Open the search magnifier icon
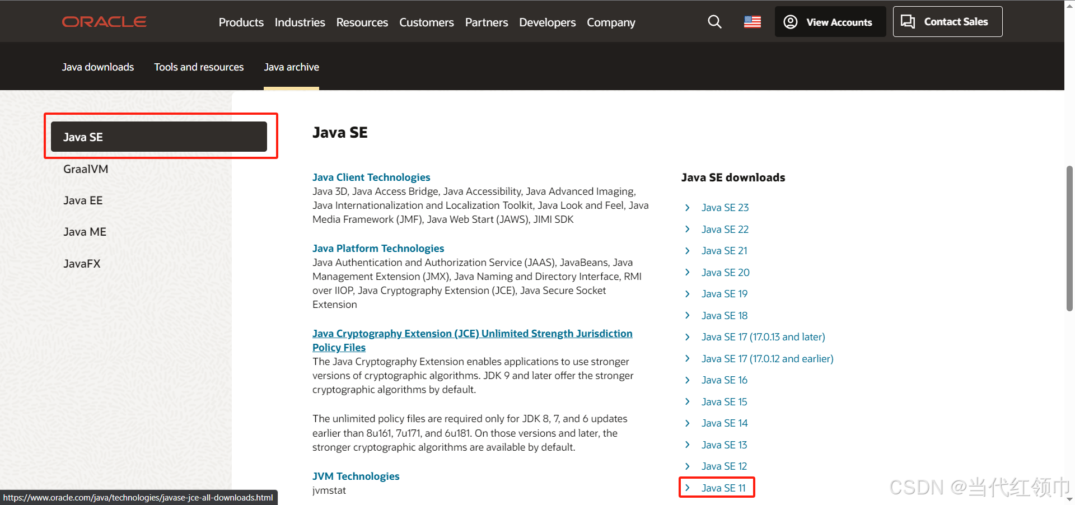 (714, 22)
